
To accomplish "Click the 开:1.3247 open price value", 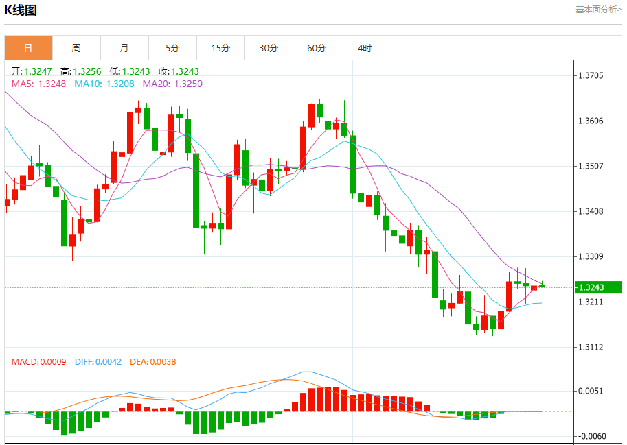I will (32, 71).
